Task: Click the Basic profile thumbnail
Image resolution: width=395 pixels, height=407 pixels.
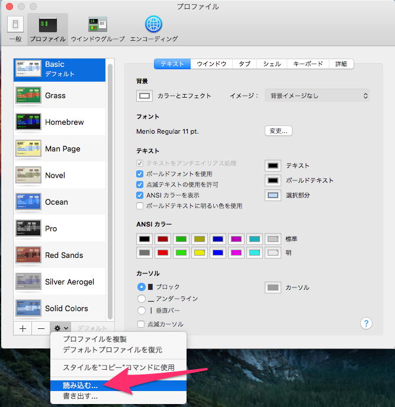Action: point(28,68)
